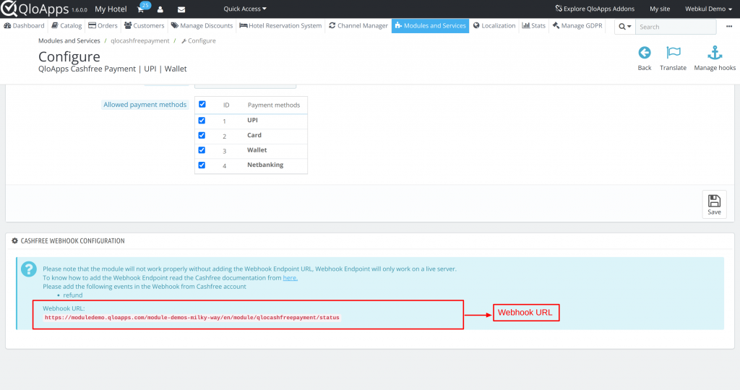Expand the Quick Access dropdown
Screen dimensions: 740x390
pos(244,9)
